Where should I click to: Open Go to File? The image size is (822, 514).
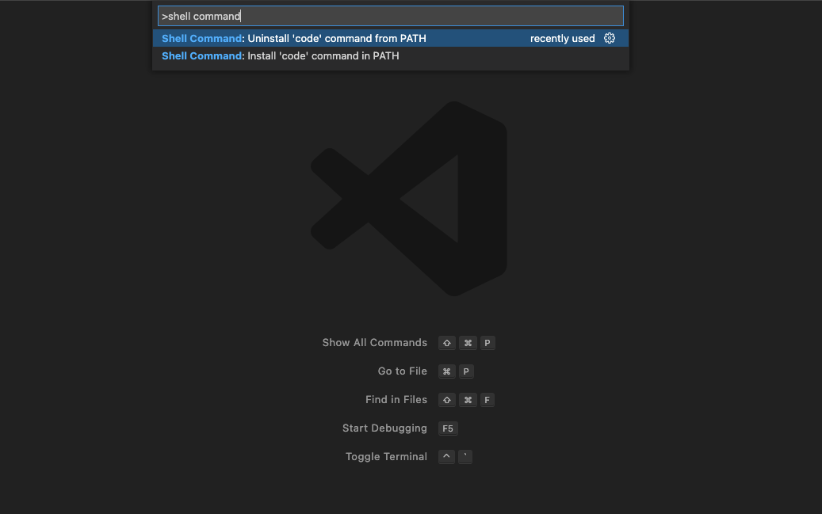[402, 371]
